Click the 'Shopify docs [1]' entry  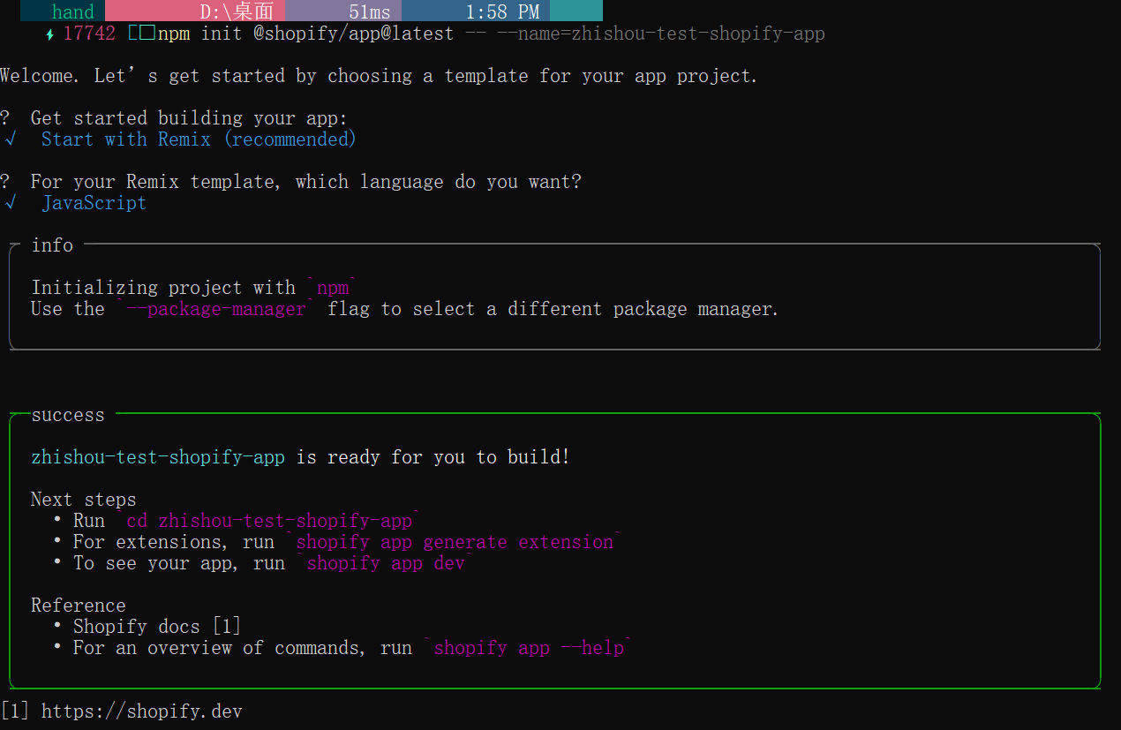(157, 627)
